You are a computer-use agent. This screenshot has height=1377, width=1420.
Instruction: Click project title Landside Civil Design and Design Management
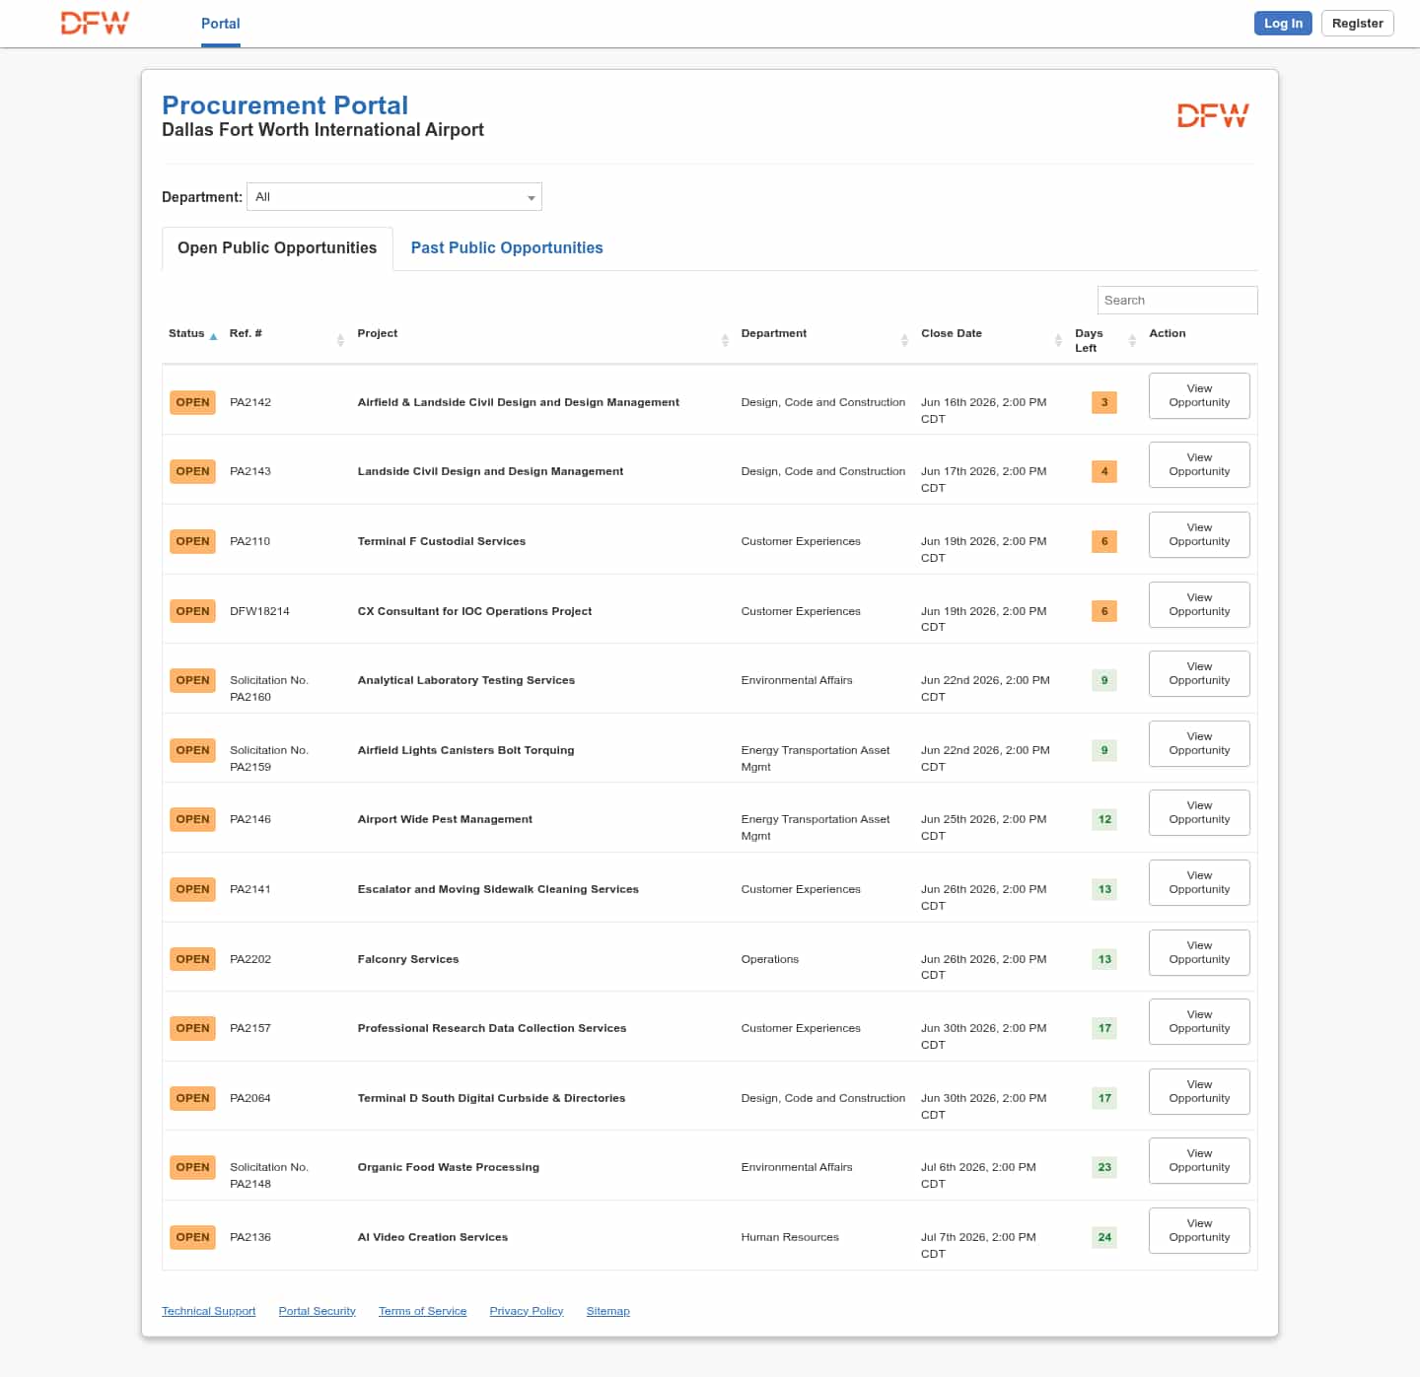490,471
